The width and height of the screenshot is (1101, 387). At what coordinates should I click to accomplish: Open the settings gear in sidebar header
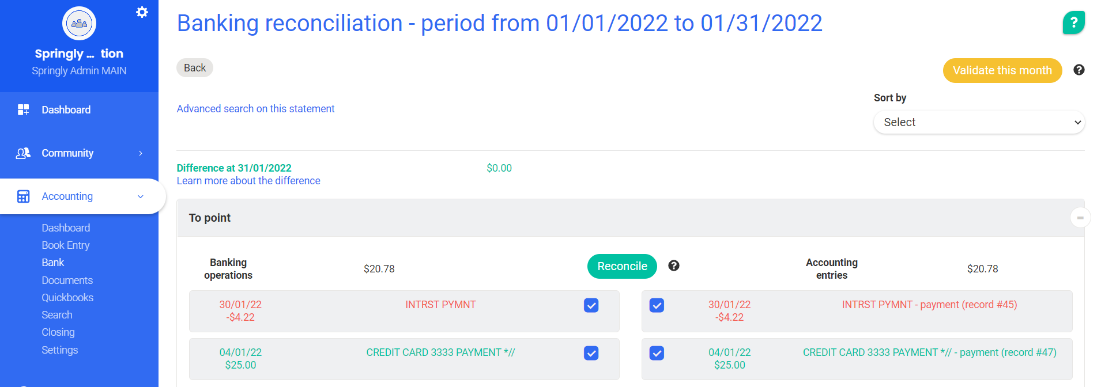tap(142, 12)
